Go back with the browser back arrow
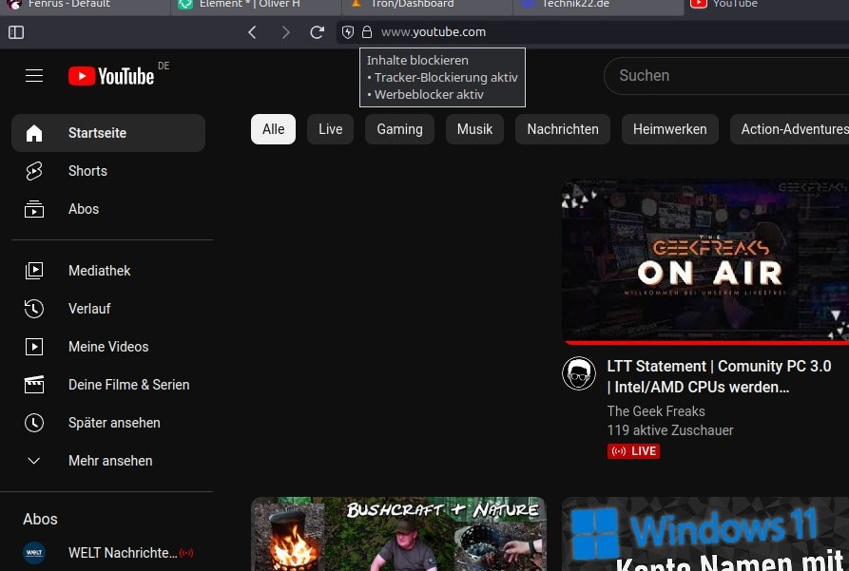The image size is (849, 571). 252,32
